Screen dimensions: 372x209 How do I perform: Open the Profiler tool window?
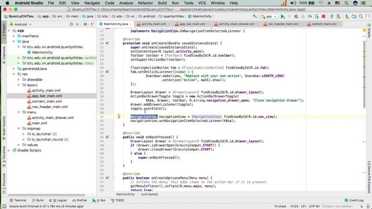[80, 200]
